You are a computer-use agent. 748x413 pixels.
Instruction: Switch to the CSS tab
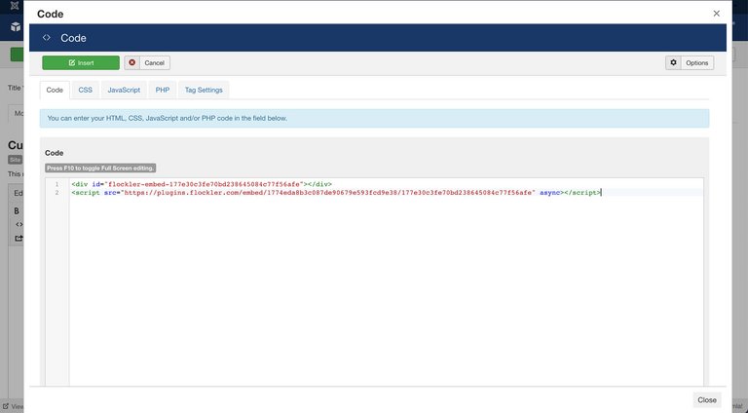point(86,90)
